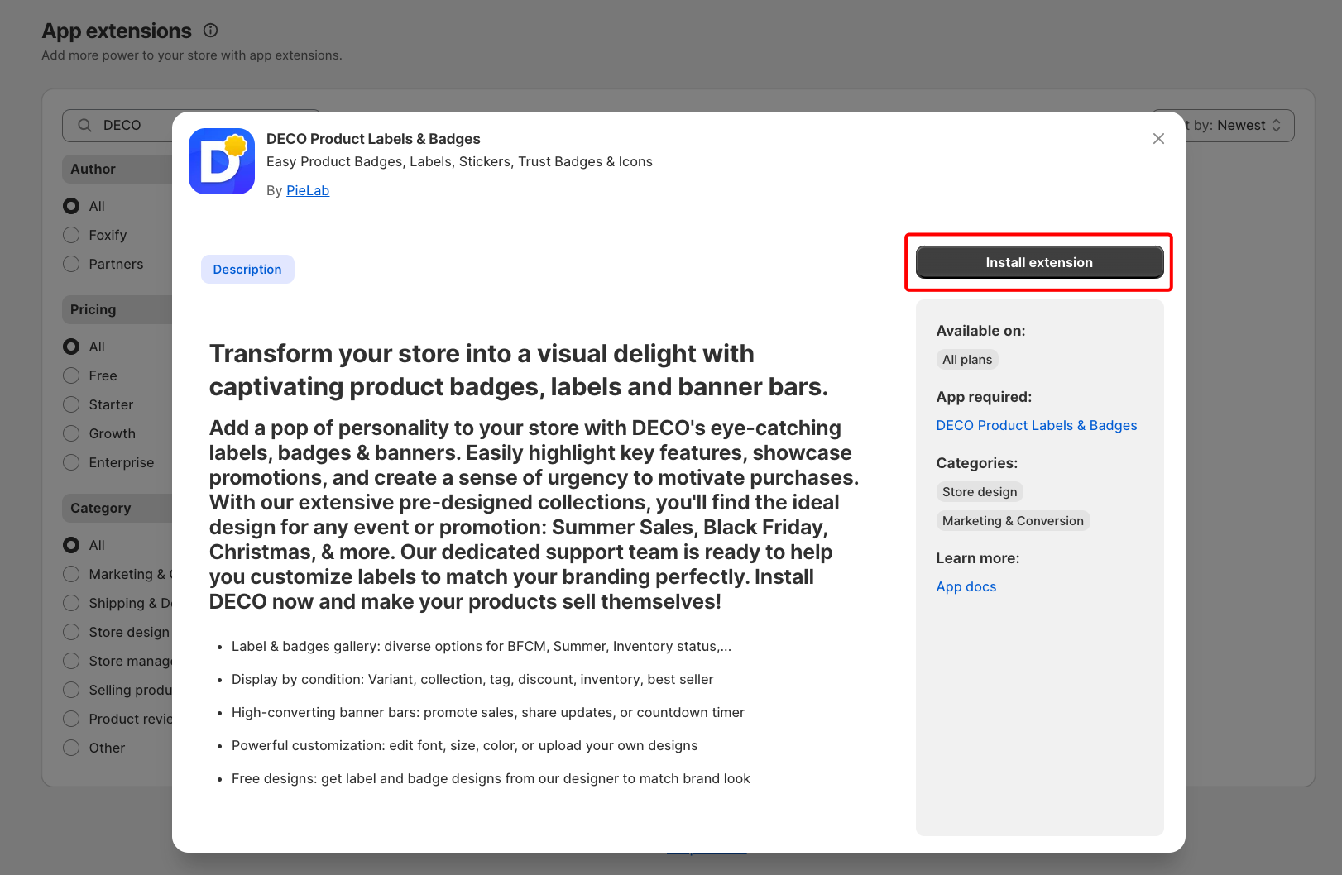Choose the Free pricing option
The width and height of the screenshot is (1342, 875).
[72, 375]
